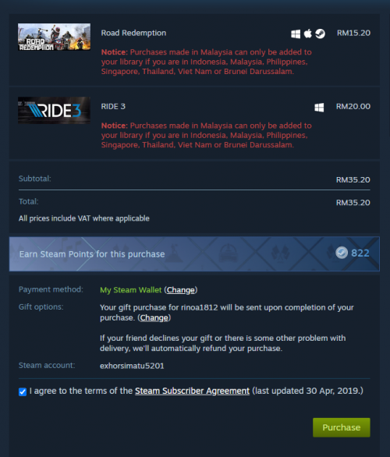Click the RIDE 3 title text
Screen dimensions: 390x457
point(113,106)
